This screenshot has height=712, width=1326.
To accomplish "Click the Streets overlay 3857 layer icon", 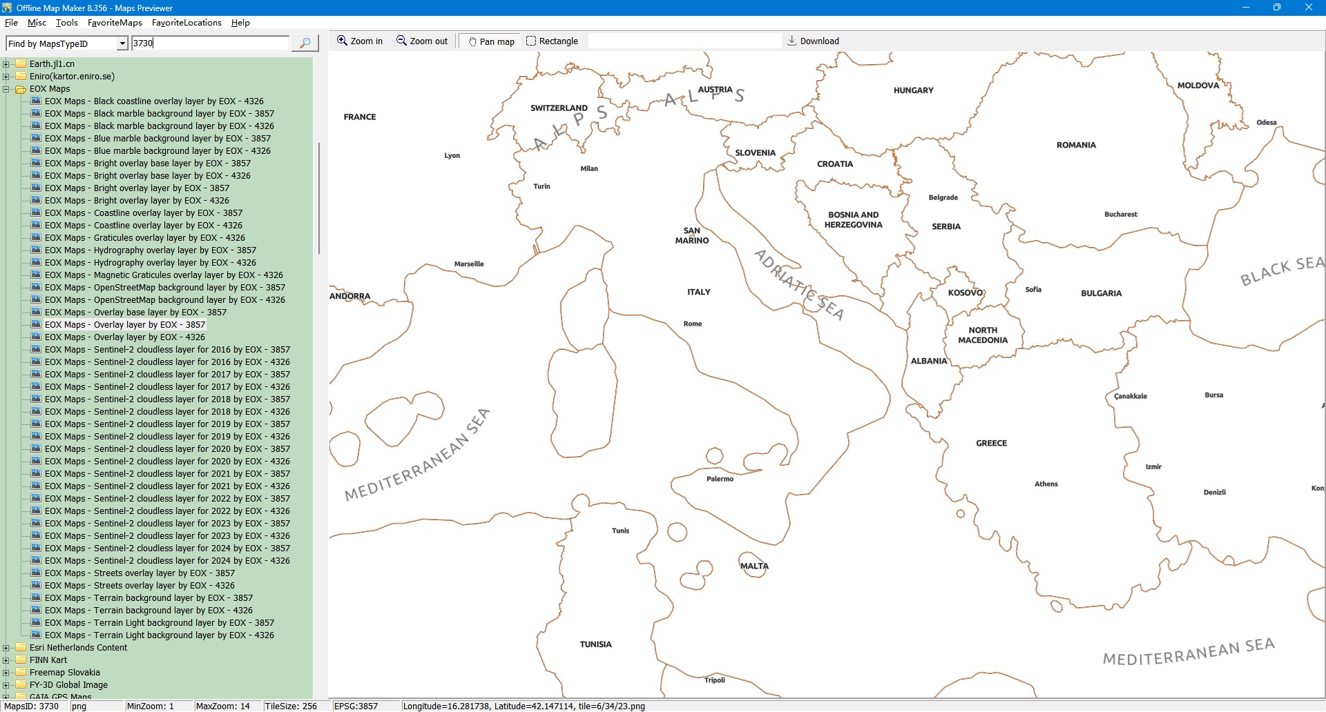I will pyautogui.click(x=36, y=573).
